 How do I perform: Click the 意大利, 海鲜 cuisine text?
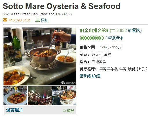coord(101,54)
